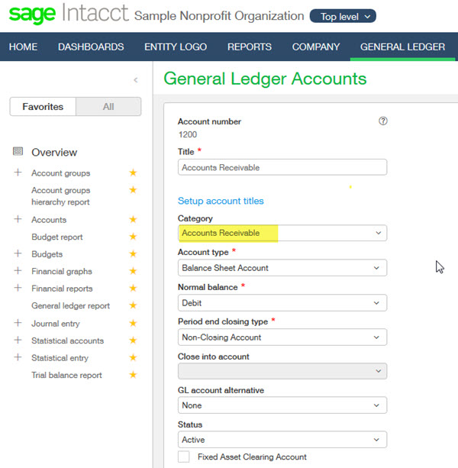Expand the Budgets tree item
The width and height of the screenshot is (458, 468).
click(x=18, y=253)
